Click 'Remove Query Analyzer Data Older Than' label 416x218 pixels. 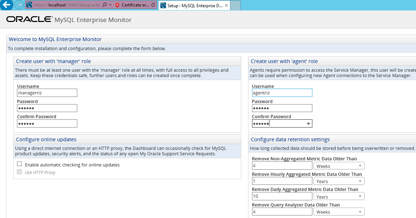tap(296, 205)
